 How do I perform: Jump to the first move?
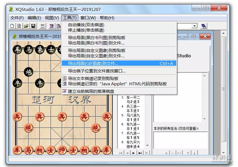(x=121, y=152)
